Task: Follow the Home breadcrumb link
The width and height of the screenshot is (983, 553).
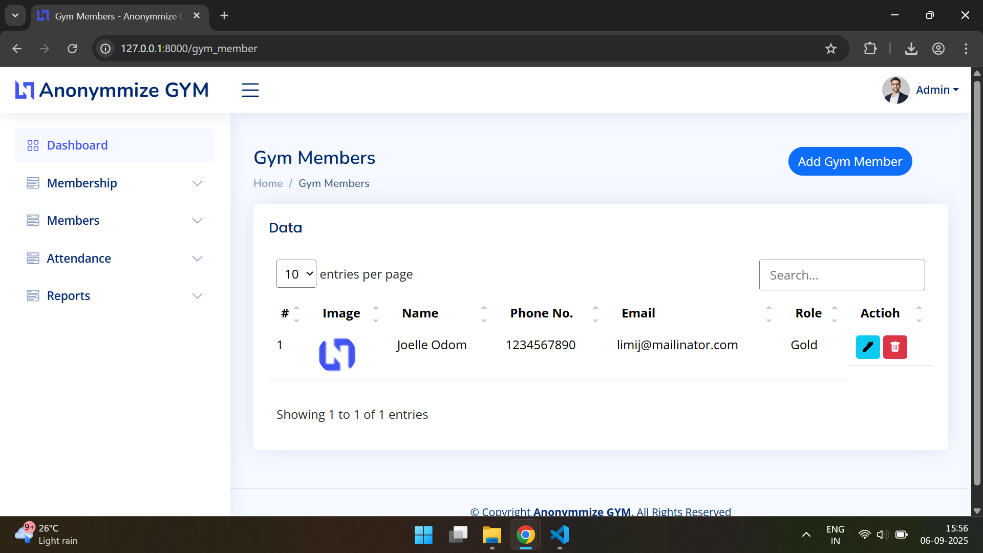Action: [268, 183]
